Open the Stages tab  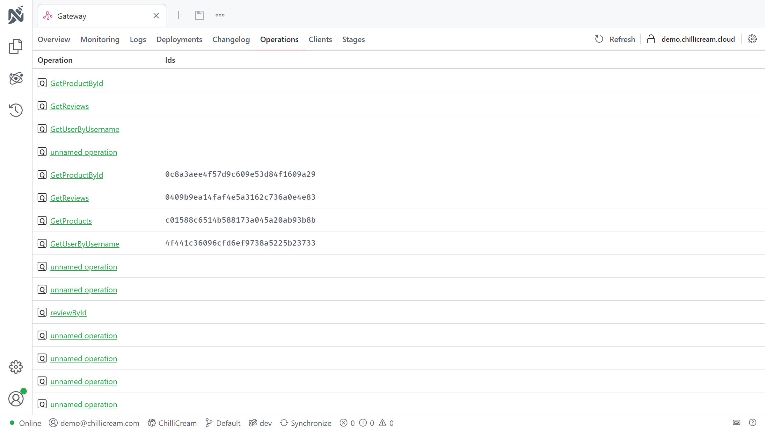pos(353,39)
